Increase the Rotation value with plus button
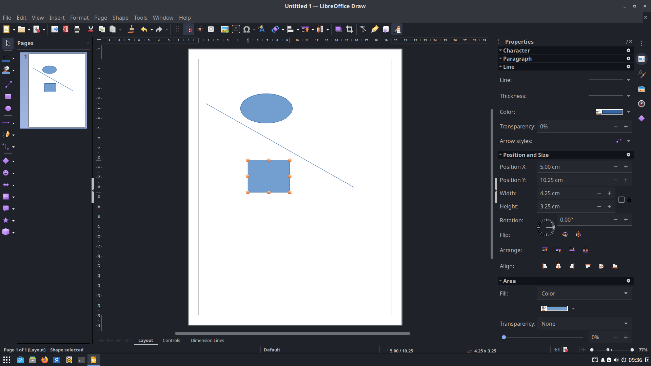This screenshot has width=651, height=366. click(x=626, y=220)
